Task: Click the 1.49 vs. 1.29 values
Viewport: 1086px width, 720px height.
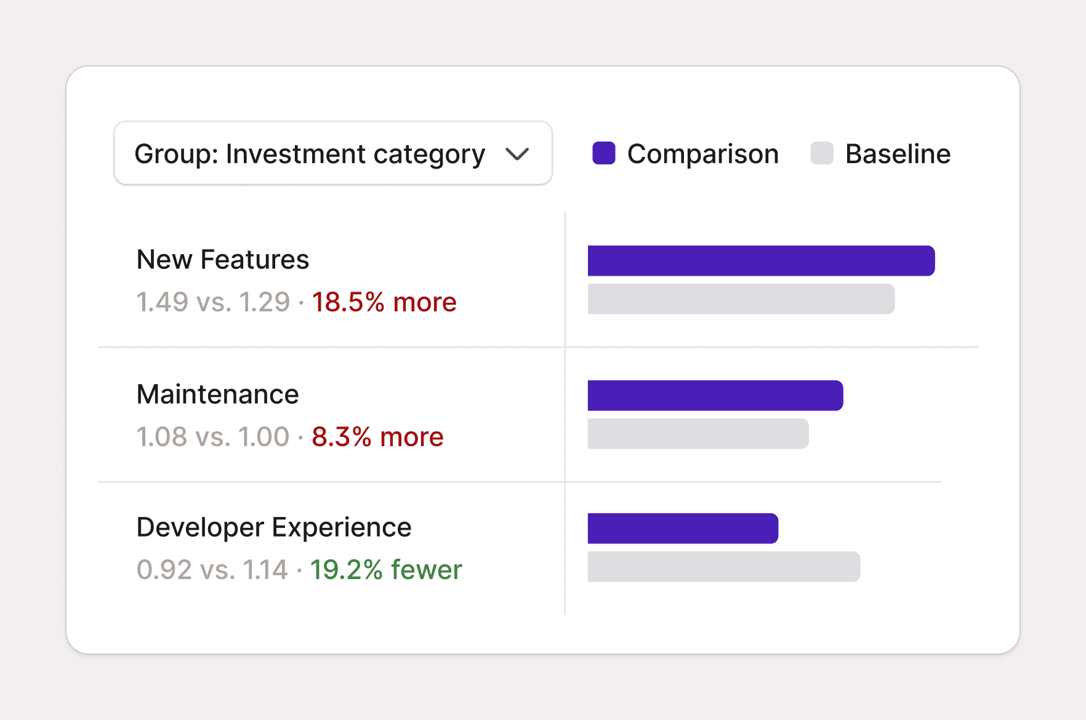Action: 213,302
